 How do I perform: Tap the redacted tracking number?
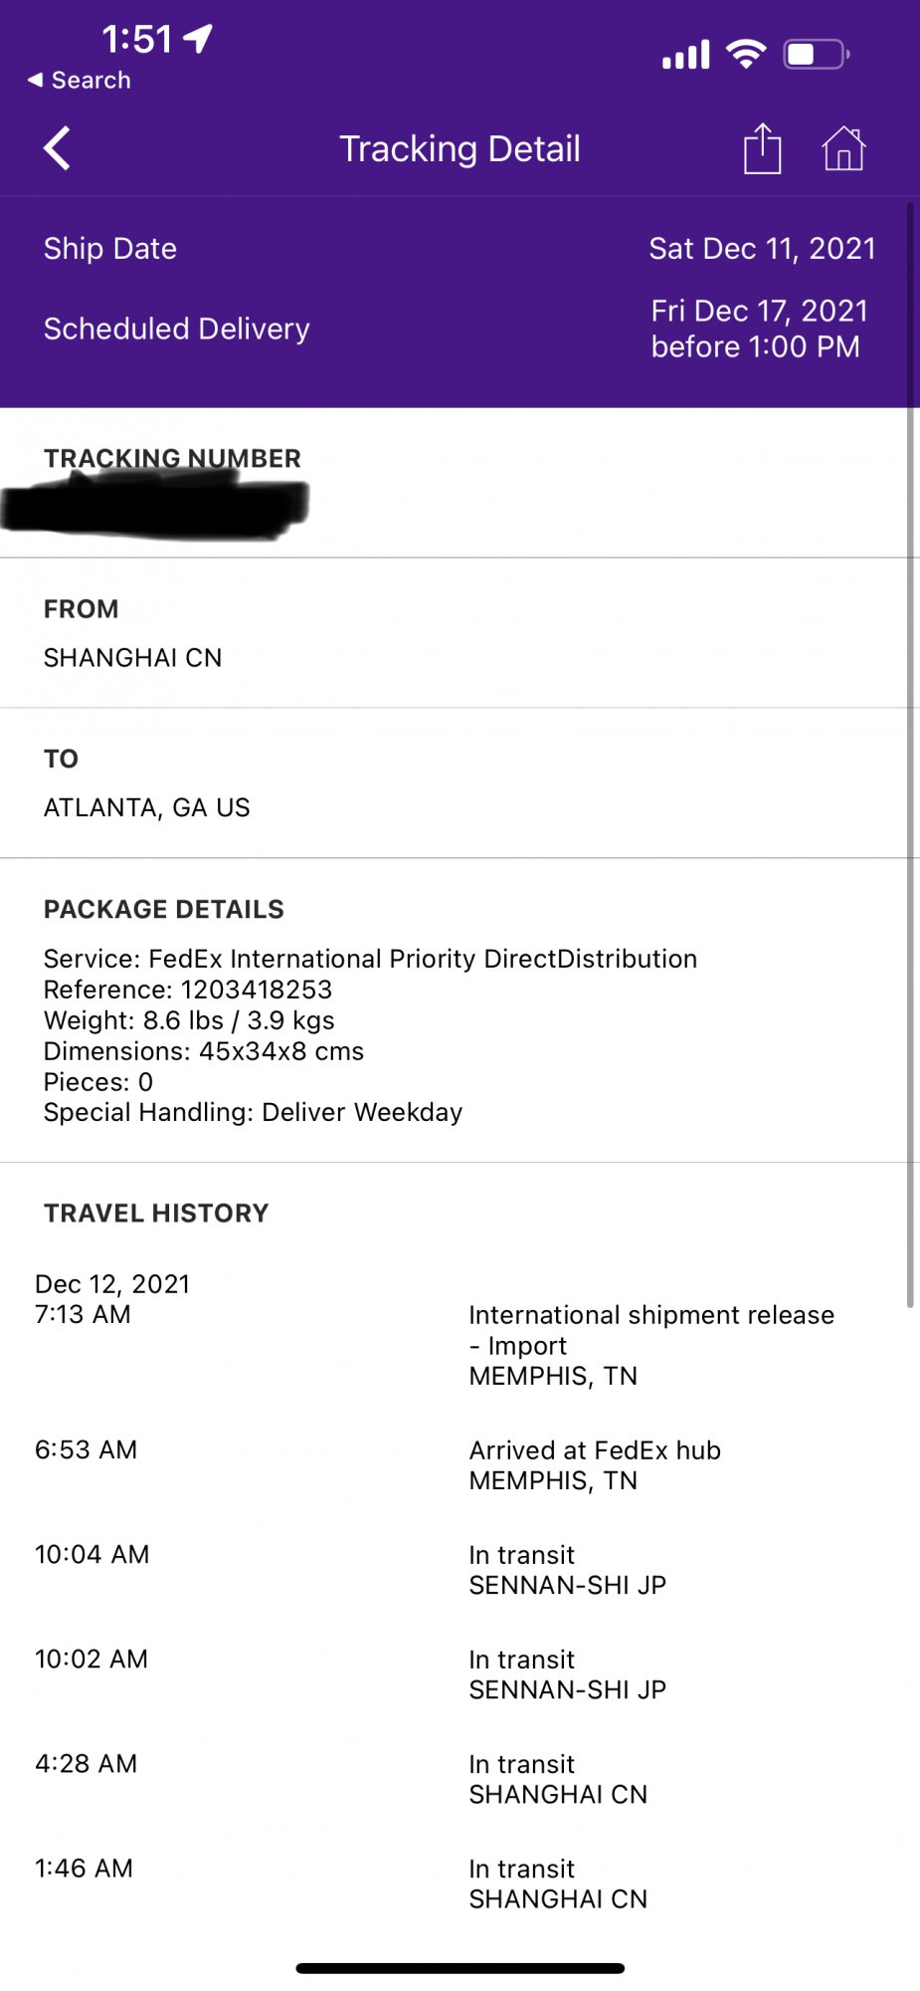(x=156, y=507)
